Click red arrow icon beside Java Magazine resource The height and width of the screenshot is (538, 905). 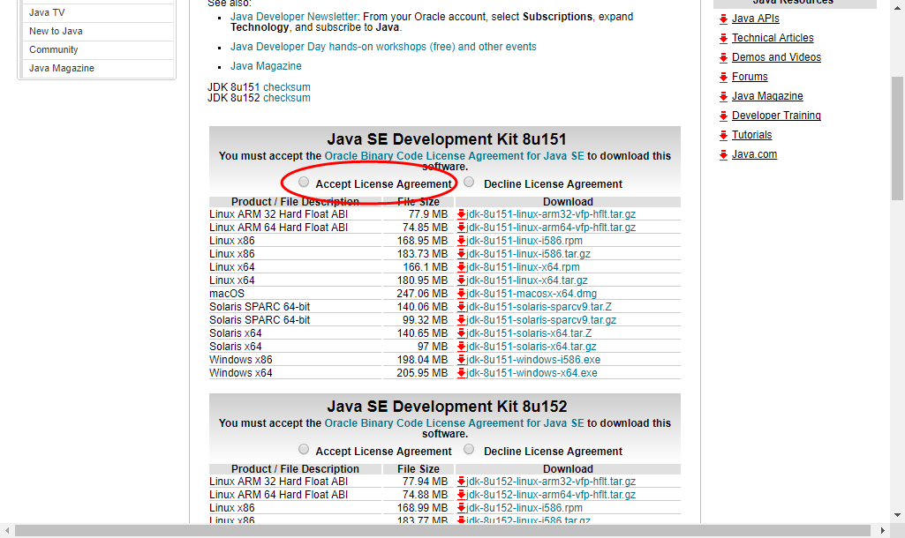point(723,97)
